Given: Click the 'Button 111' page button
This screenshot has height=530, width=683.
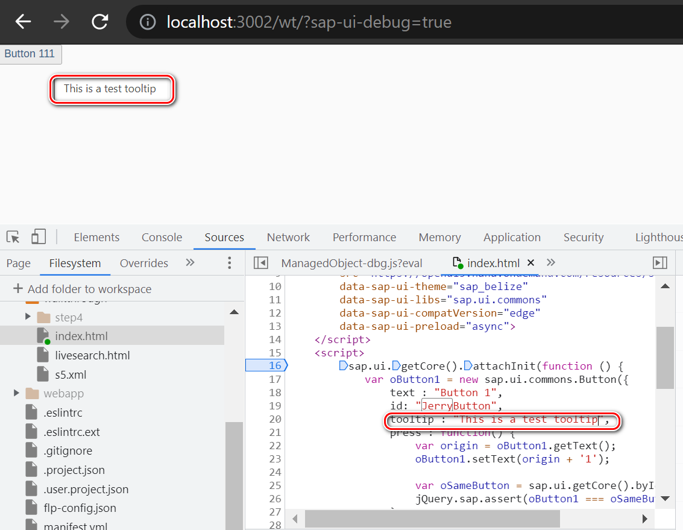Looking at the screenshot, I should coord(30,54).
